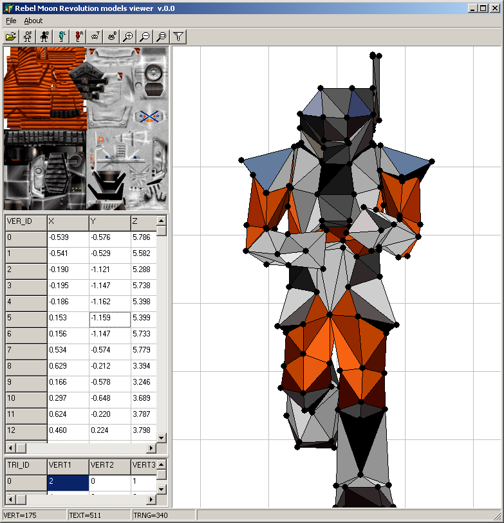Click triangle table scroll down arrow
This screenshot has height=523, width=504.
162,490
